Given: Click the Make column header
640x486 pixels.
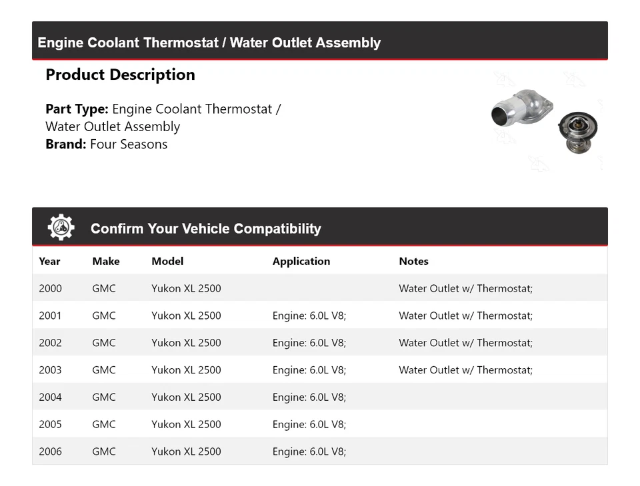Looking at the screenshot, I should [106, 261].
